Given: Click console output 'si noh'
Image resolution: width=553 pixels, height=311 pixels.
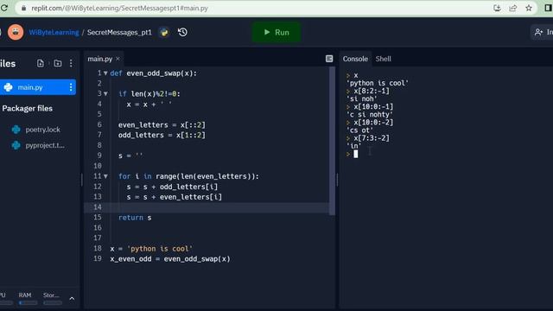Looking at the screenshot, I should click(362, 98).
